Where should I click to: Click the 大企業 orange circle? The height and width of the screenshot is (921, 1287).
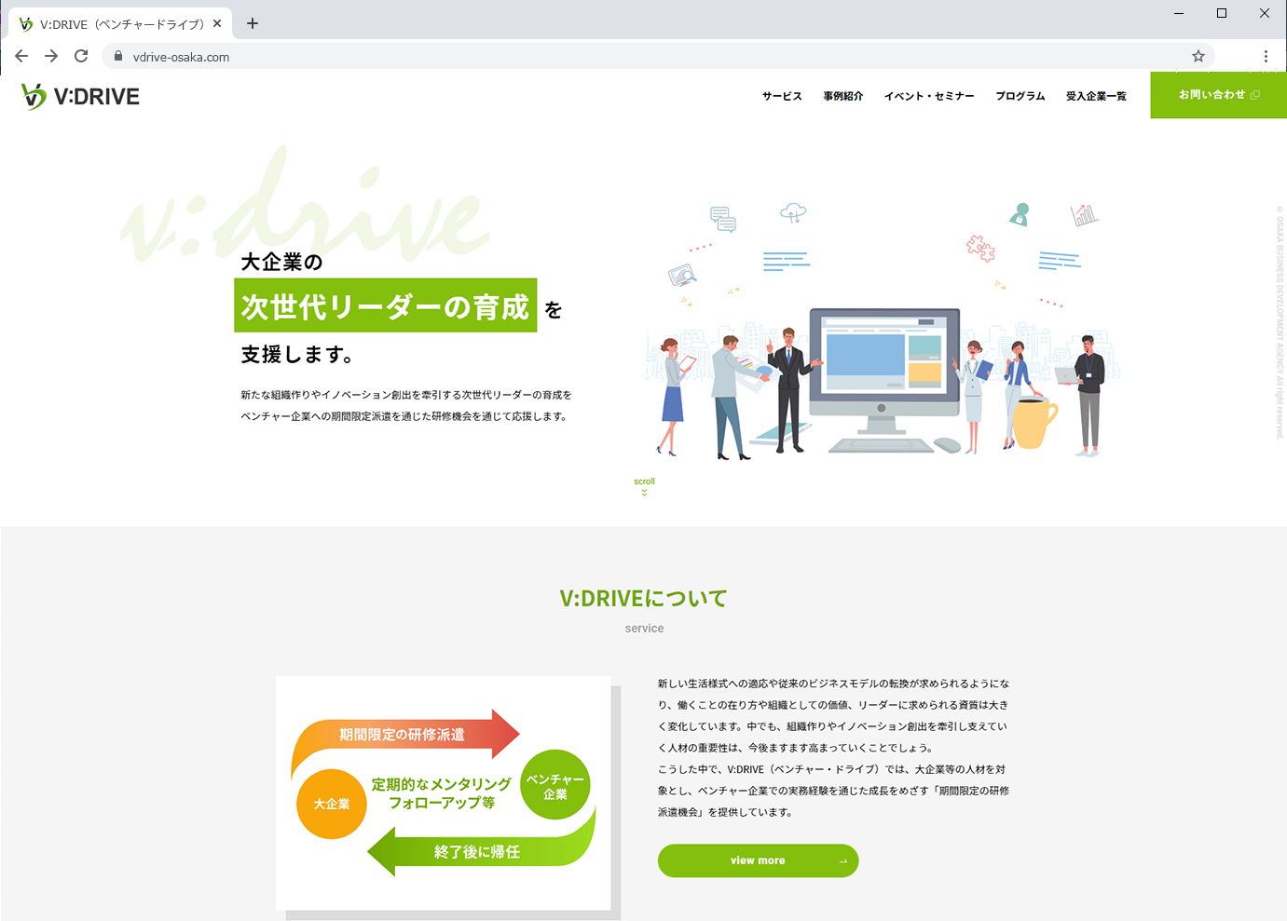tap(331, 804)
